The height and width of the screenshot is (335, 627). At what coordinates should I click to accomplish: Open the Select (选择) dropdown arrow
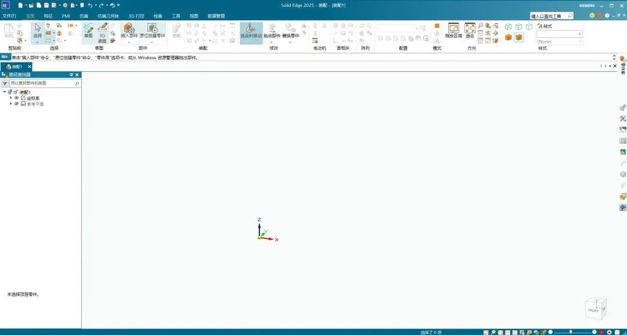(38, 42)
